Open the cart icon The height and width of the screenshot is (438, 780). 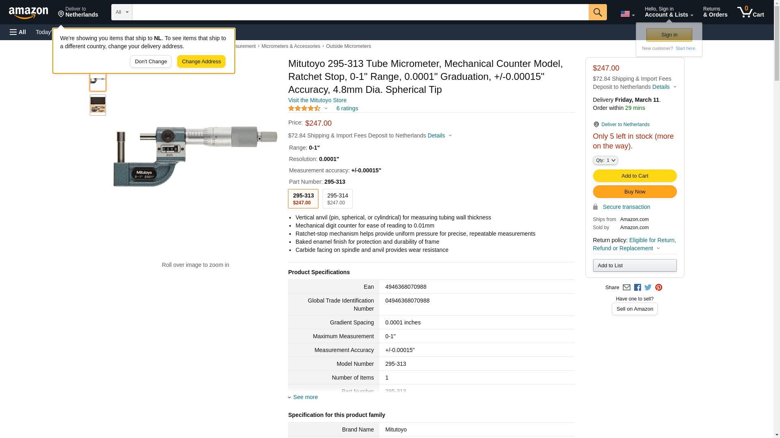point(750,12)
